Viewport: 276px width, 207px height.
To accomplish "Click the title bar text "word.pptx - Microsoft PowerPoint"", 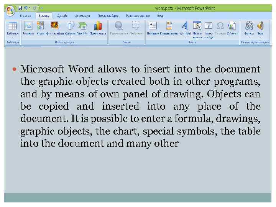I will tap(185, 8).
